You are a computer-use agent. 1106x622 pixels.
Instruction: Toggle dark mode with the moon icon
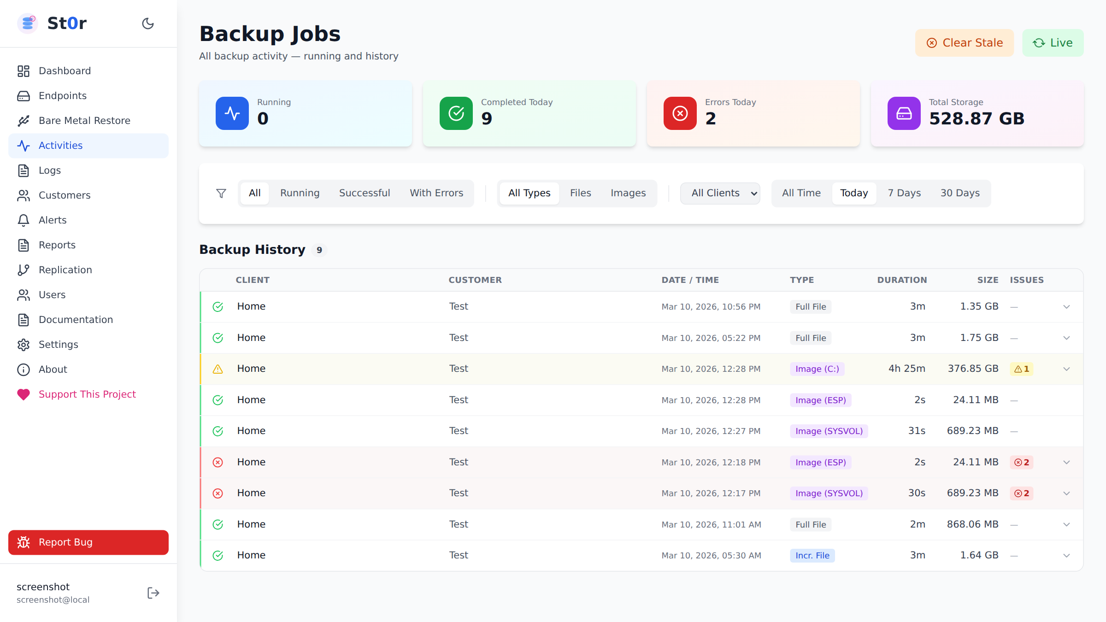click(x=147, y=23)
